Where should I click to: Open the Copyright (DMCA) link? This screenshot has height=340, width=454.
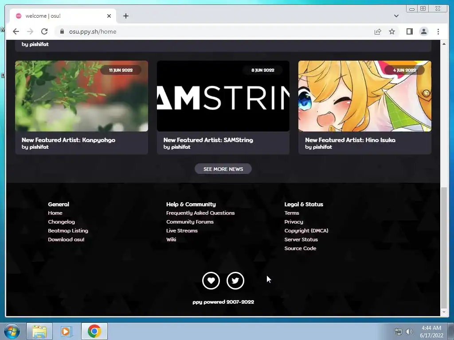click(306, 230)
